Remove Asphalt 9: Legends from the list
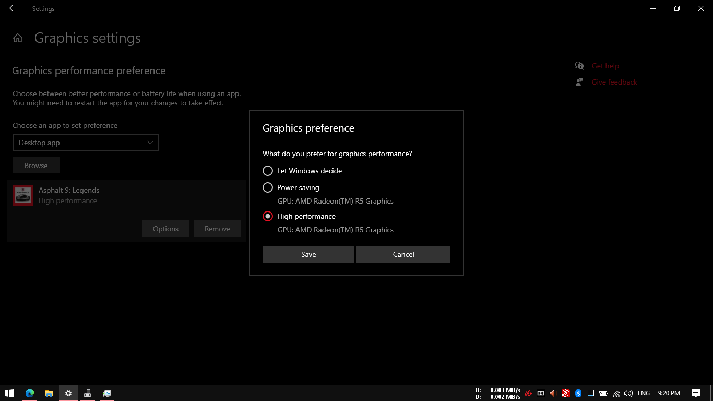The width and height of the screenshot is (713, 401). coord(217,228)
